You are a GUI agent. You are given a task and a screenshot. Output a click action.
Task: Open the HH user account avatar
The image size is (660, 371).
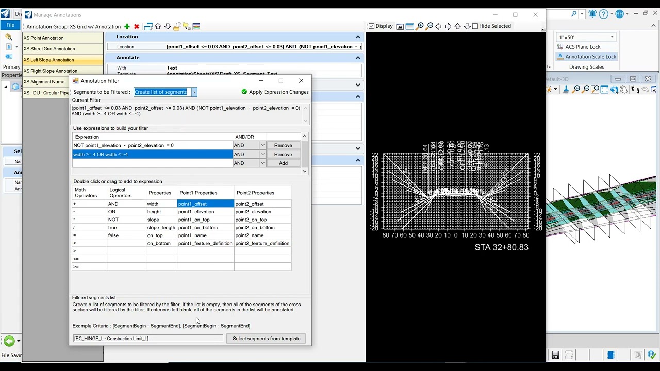coord(619,14)
